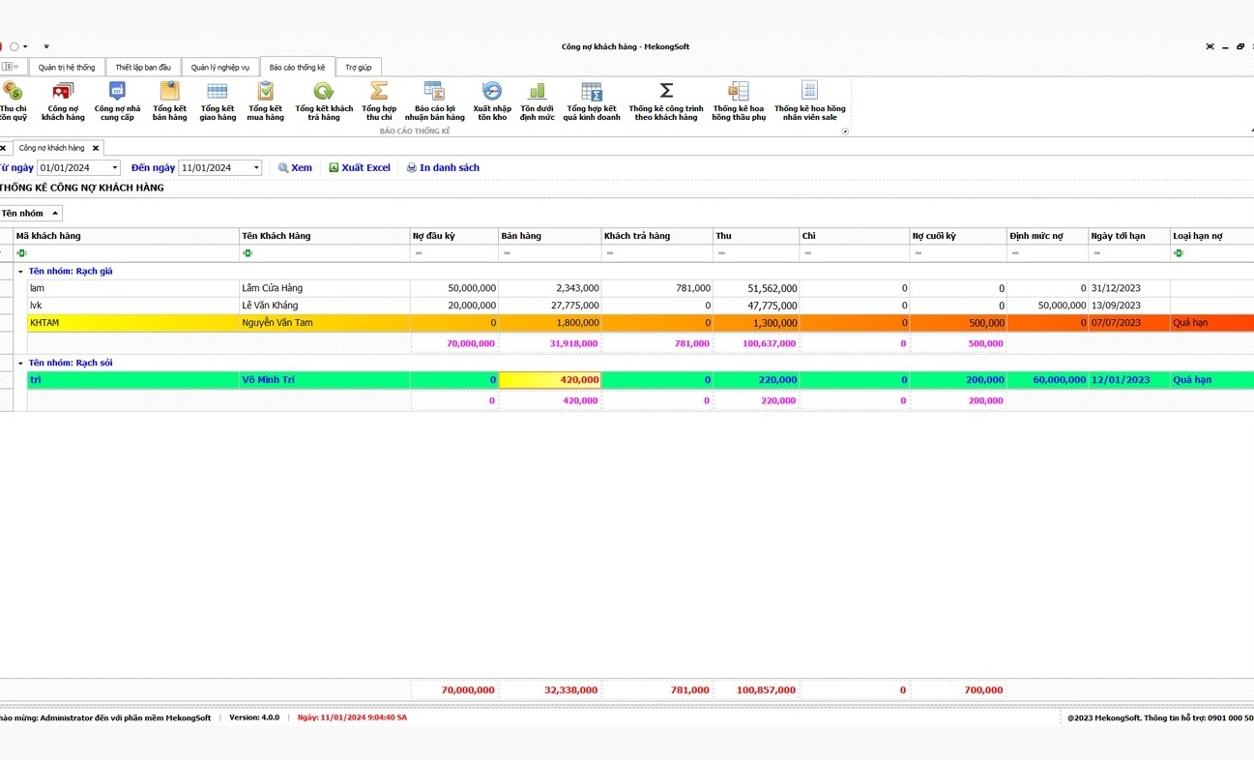Select the highlighted 420,000 Bán hàng cell
Screen dimensions: 1254x760
click(x=550, y=380)
